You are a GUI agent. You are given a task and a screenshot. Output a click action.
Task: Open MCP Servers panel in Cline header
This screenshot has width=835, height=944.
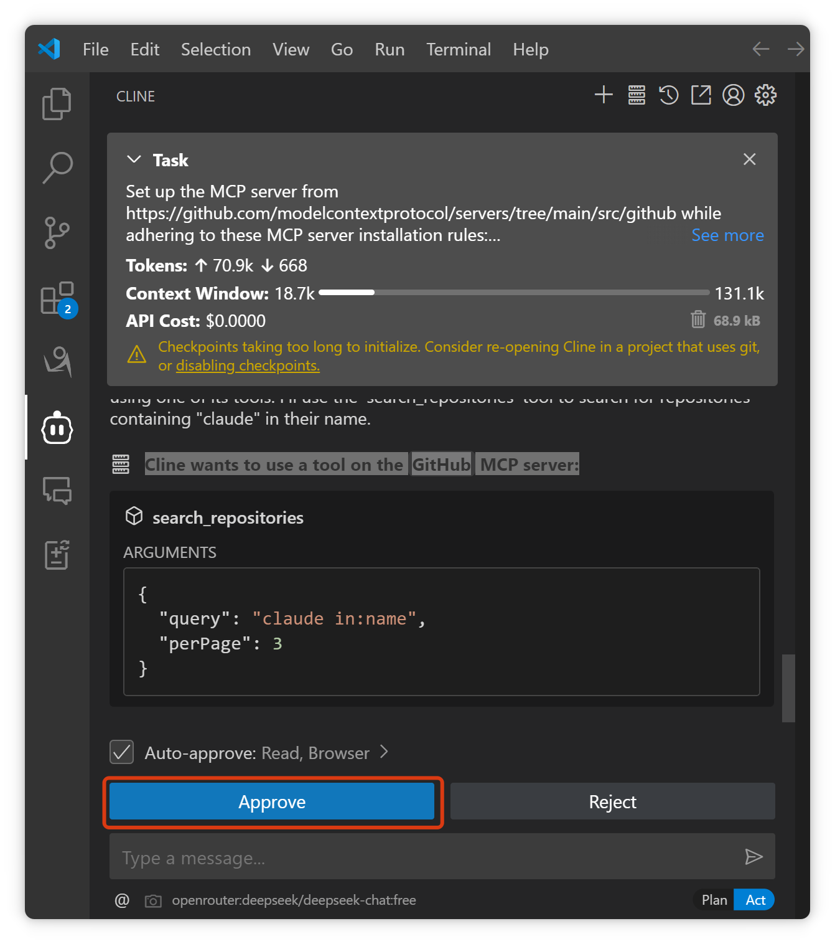tap(637, 95)
